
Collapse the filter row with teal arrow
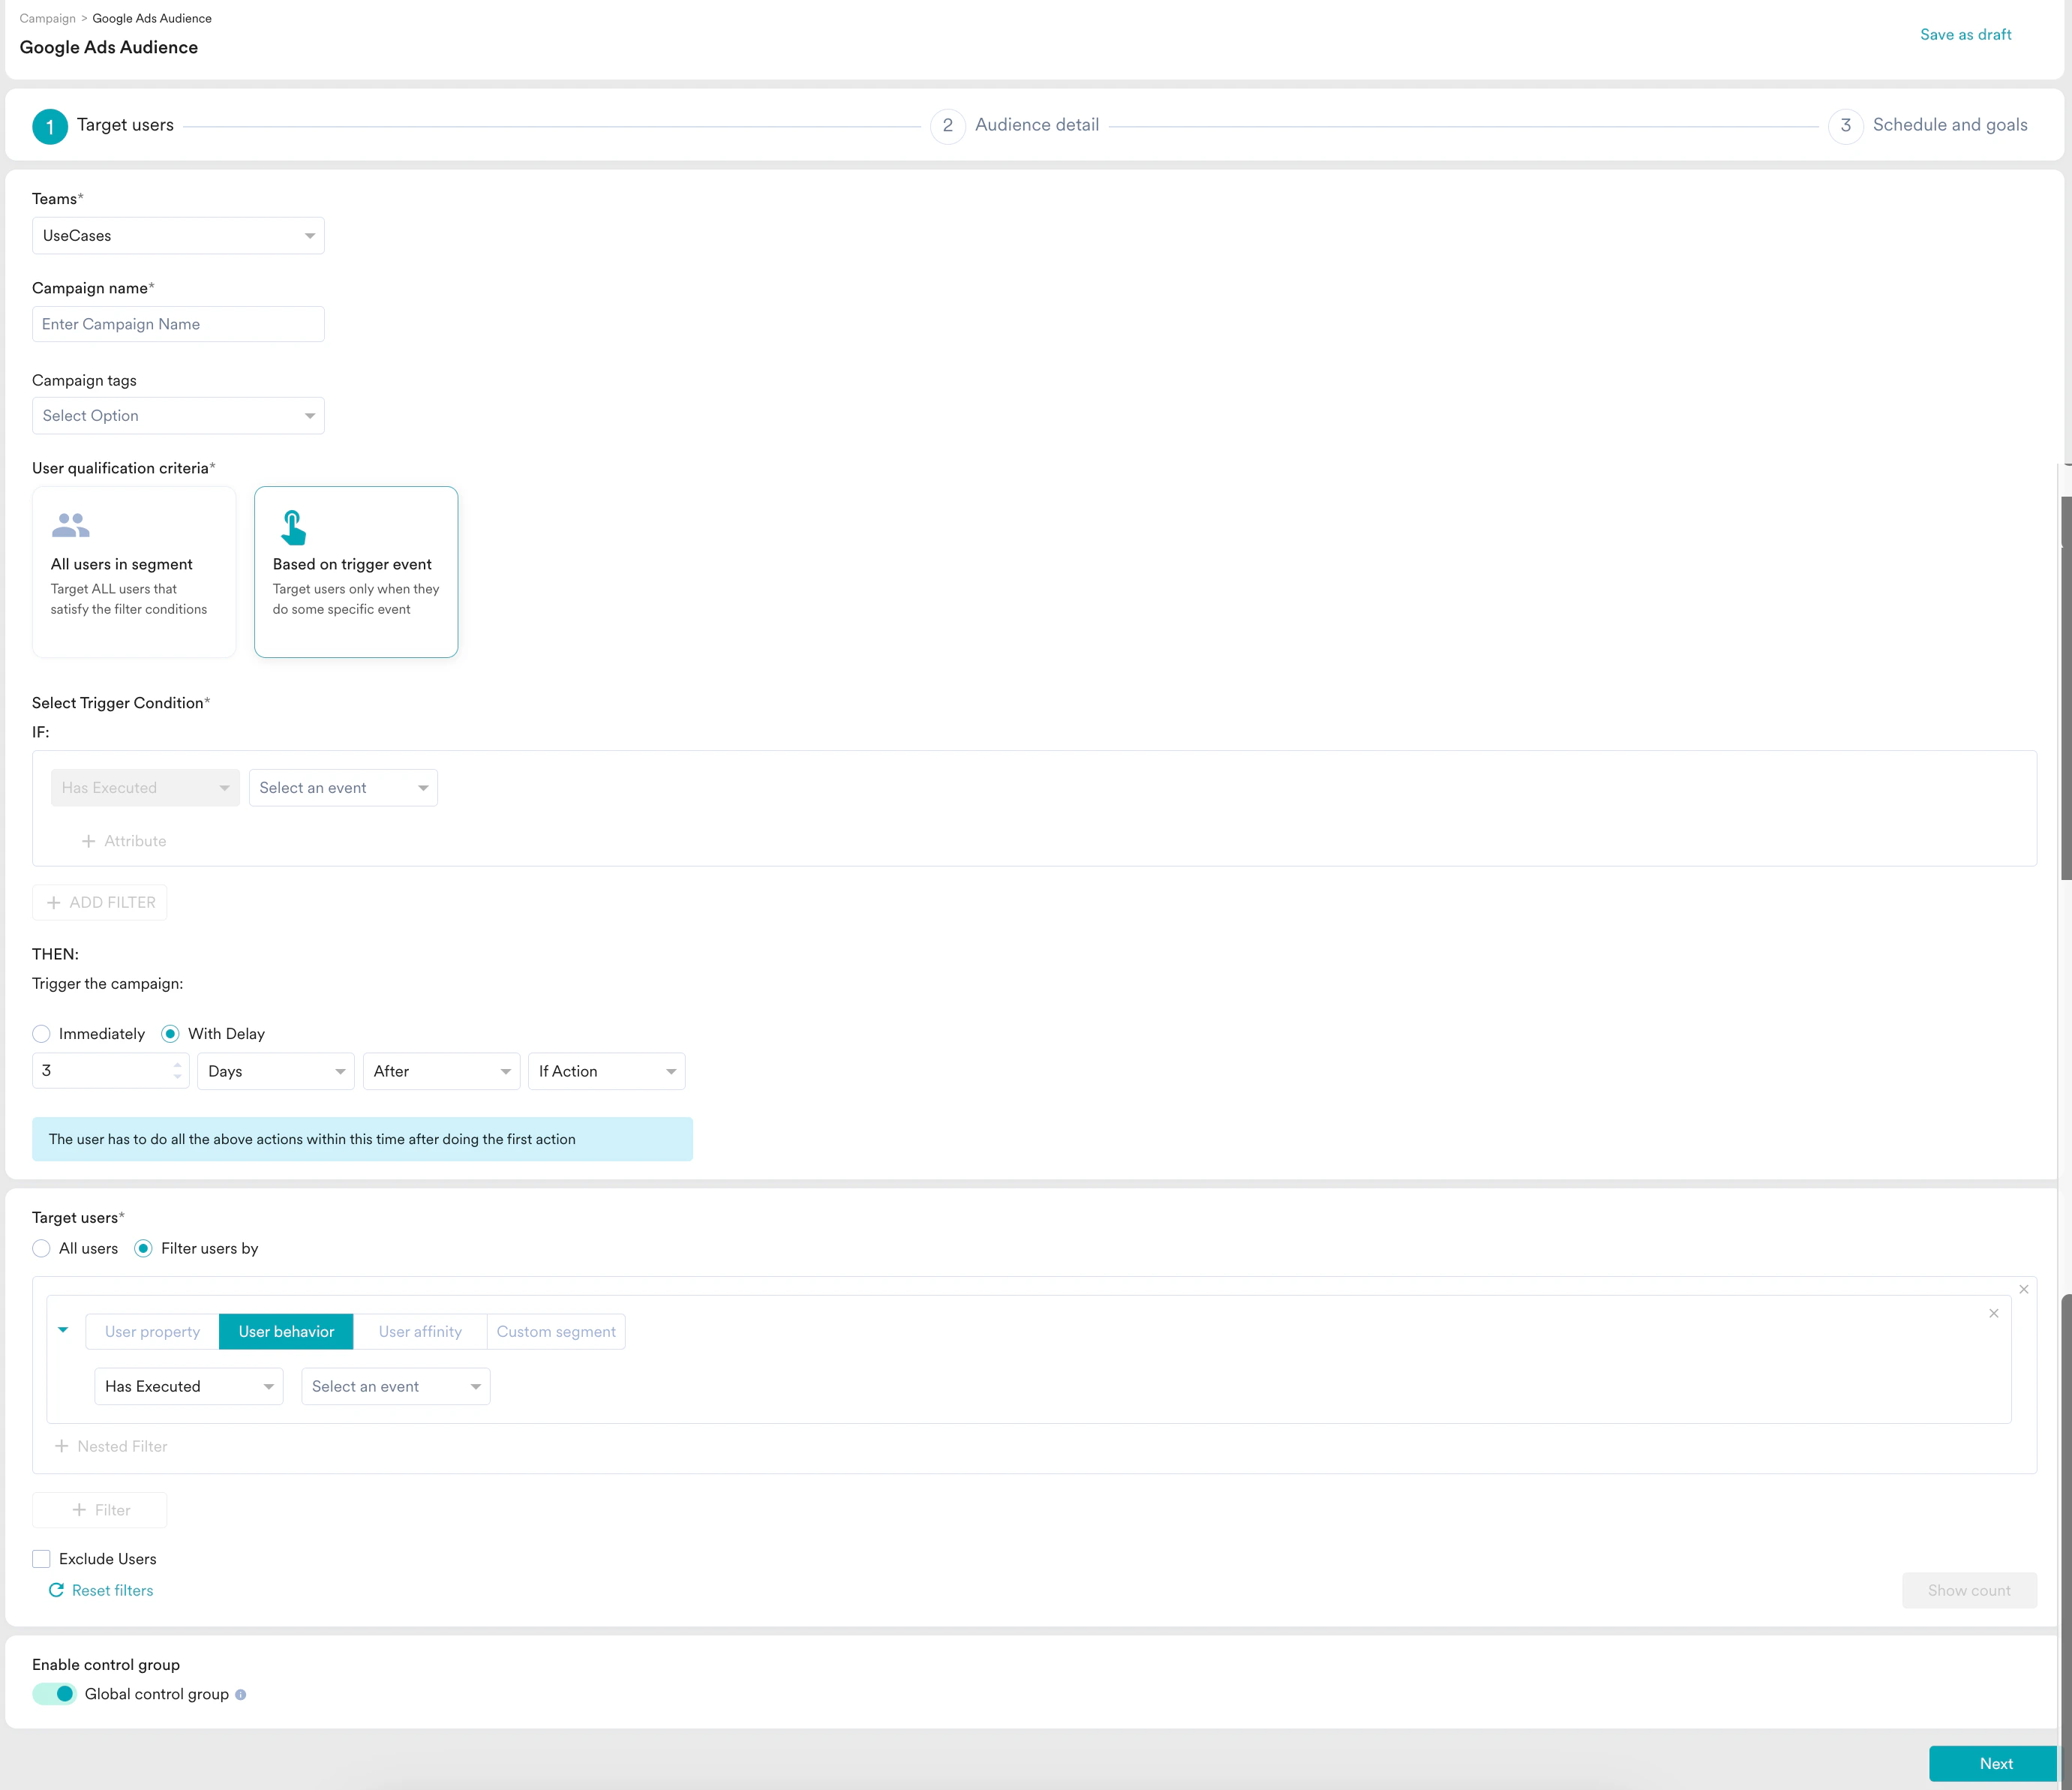coord(63,1330)
